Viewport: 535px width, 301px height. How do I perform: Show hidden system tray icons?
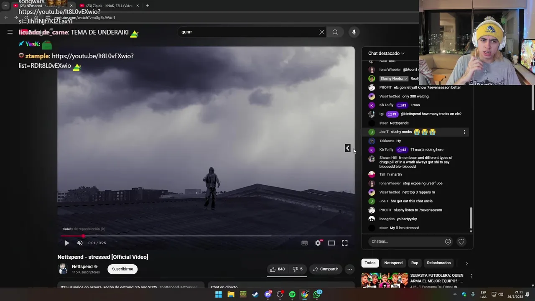coord(455,294)
